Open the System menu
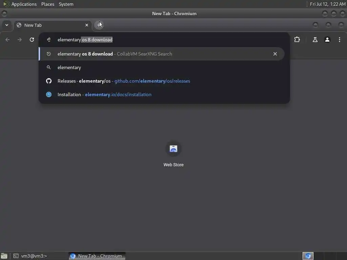This screenshot has width=347, height=260. click(66, 4)
